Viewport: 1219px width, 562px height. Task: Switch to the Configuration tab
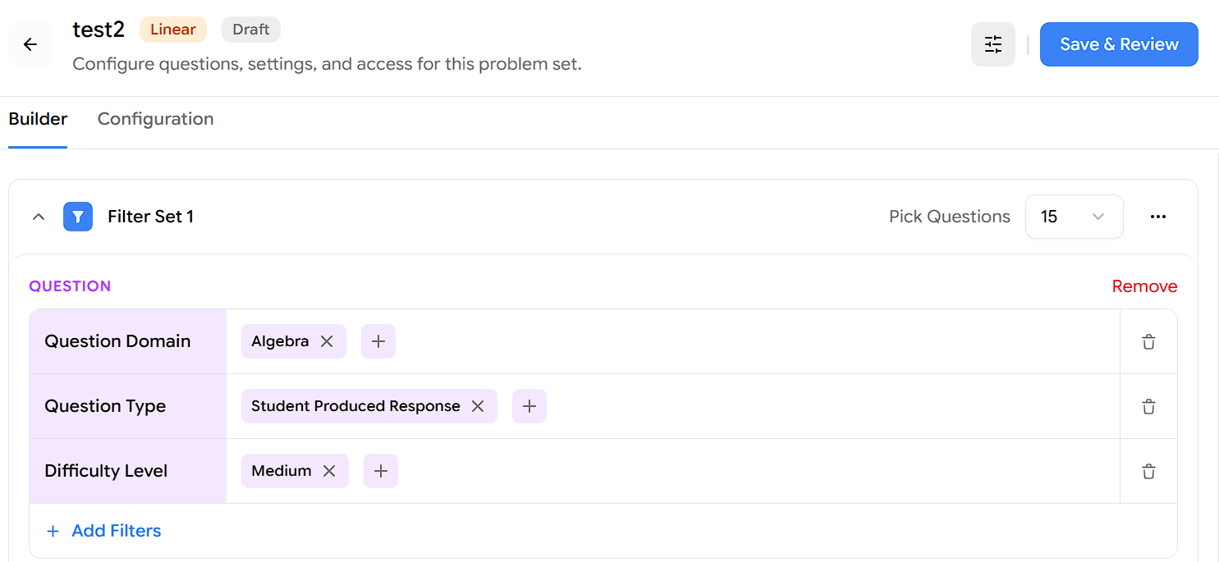(156, 119)
